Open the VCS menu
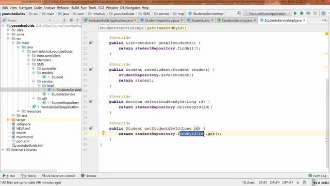This screenshot has height=186, width=330. (x=101, y=8)
